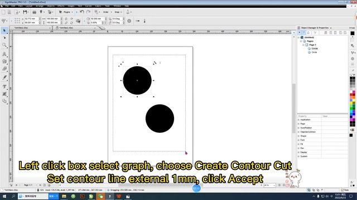The width and height of the screenshot is (357, 200).
Task: Open the Curves menu
Action: [88, 6]
